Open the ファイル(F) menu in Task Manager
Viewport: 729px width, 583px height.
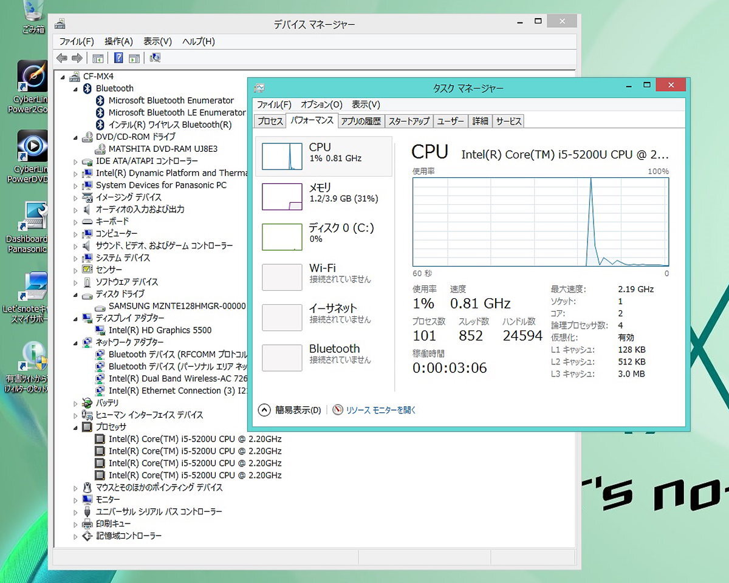(274, 105)
